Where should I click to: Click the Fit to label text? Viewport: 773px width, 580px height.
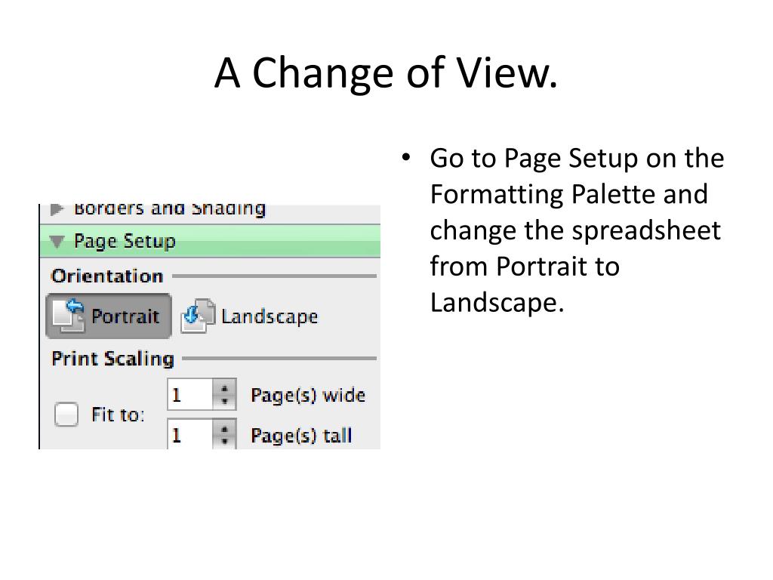click(x=118, y=415)
